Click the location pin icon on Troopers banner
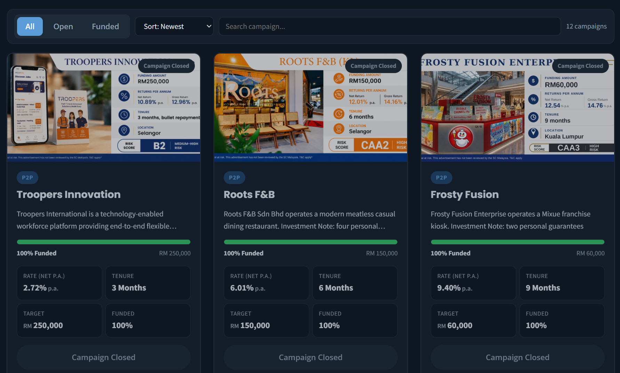The height and width of the screenshot is (373, 620). 124,130
